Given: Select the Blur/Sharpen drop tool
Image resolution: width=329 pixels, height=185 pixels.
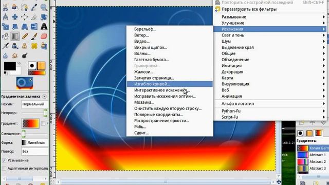Looking at the screenshot, I should coord(5,55).
